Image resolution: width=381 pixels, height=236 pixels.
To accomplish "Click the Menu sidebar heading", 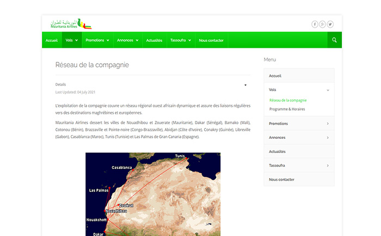I will tap(270, 60).
